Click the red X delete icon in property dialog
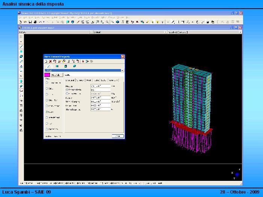Screen dimensions: 263x197 (50, 61)
